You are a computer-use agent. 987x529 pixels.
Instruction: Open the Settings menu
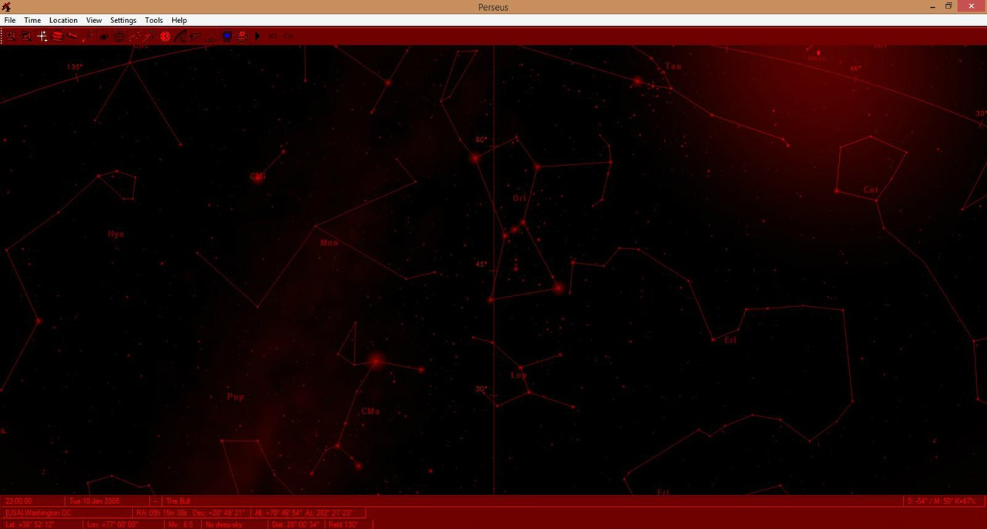pos(123,20)
